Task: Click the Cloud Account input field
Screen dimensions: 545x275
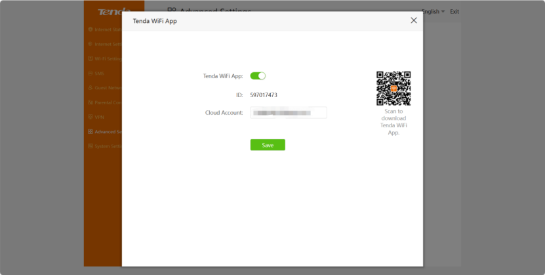Action: (289, 113)
